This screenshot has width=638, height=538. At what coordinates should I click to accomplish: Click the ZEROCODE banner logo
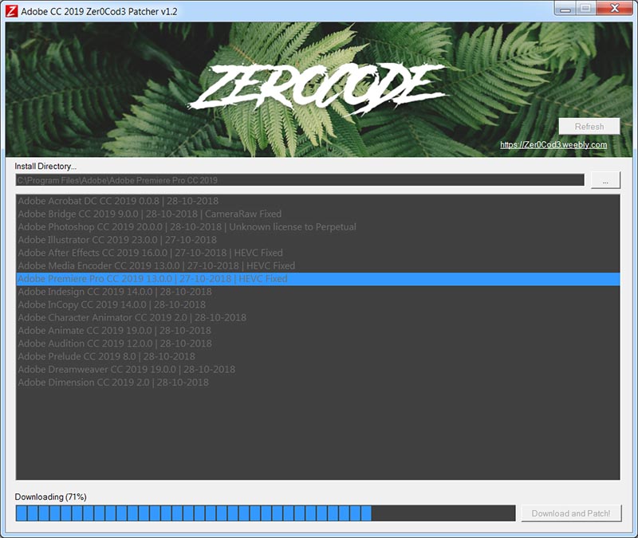click(x=317, y=89)
